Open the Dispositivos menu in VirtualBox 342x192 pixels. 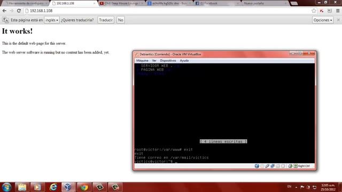(168, 60)
